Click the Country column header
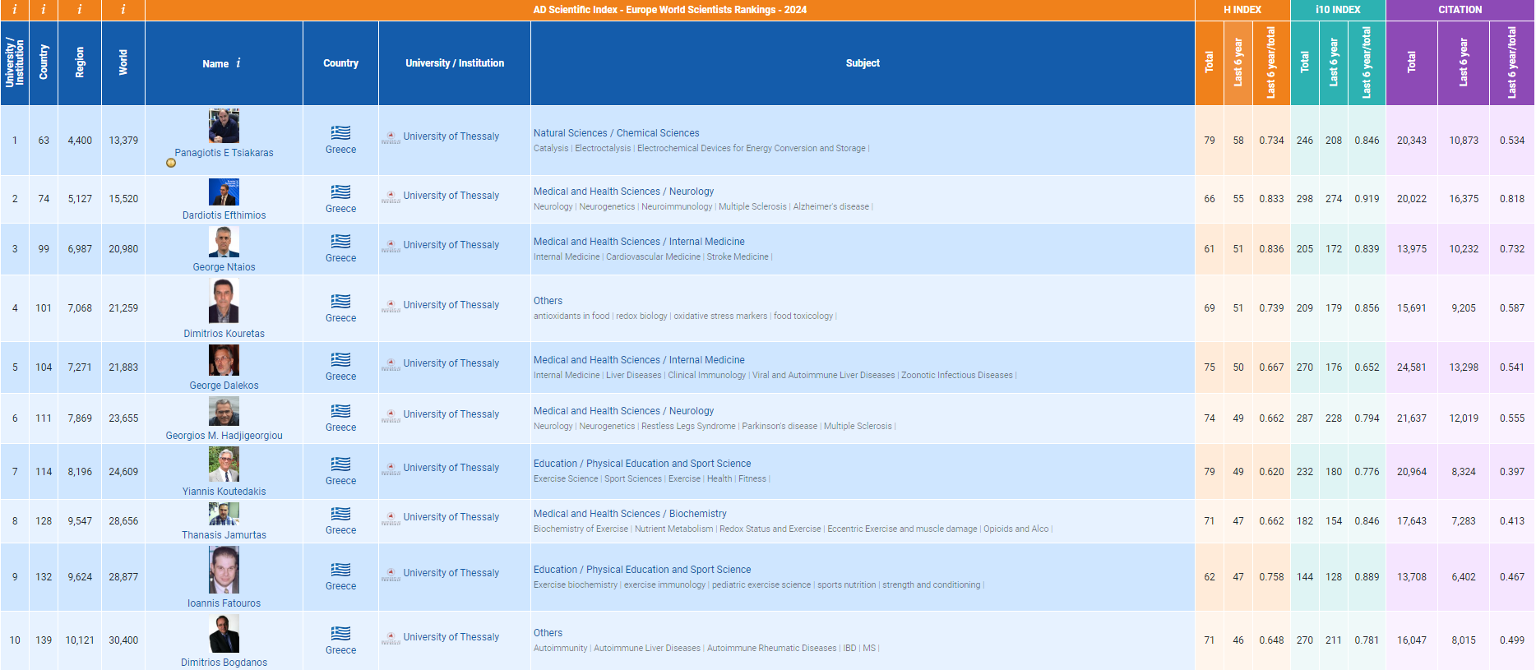This screenshot has width=1536, height=670. click(x=340, y=63)
